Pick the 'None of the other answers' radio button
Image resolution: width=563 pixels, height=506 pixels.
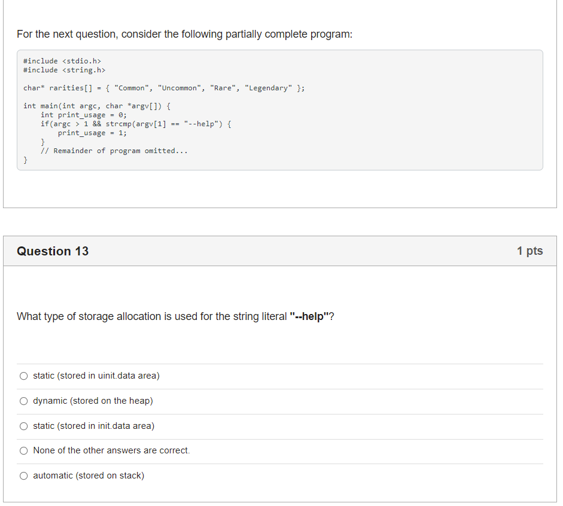click(x=23, y=451)
